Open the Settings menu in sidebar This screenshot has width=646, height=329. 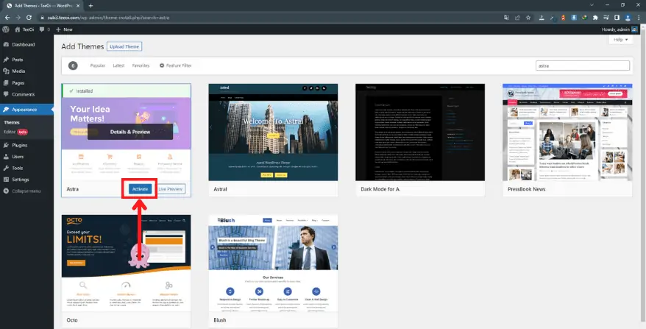(x=26, y=180)
